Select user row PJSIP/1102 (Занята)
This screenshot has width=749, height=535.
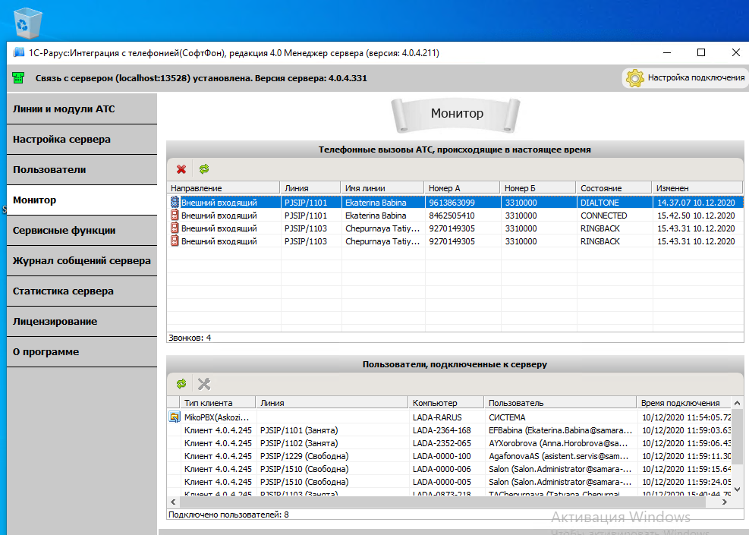pyautogui.click(x=449, y=443)
